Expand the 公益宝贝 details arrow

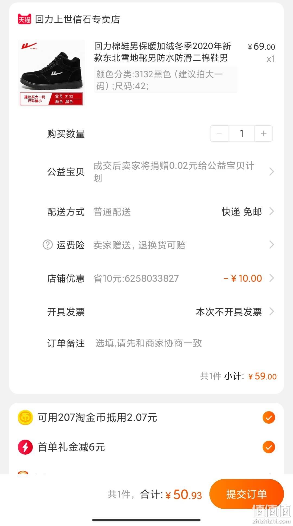[271, 172]
